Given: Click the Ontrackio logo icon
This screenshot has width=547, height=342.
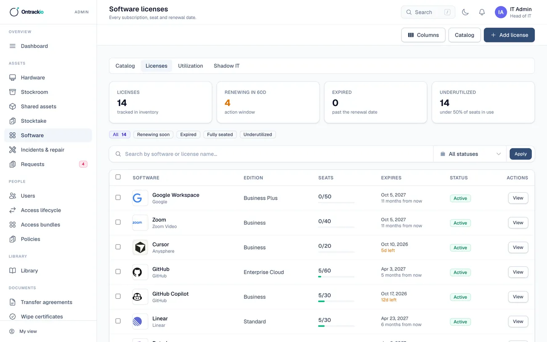Looking at the screenshot, I should point(14,12).
